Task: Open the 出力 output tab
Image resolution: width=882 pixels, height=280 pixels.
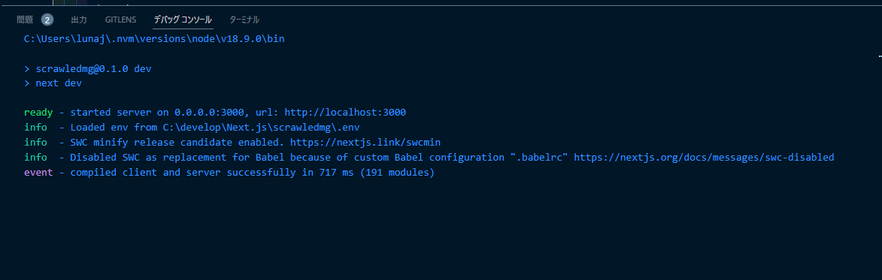Action: [x=79, y=20]
